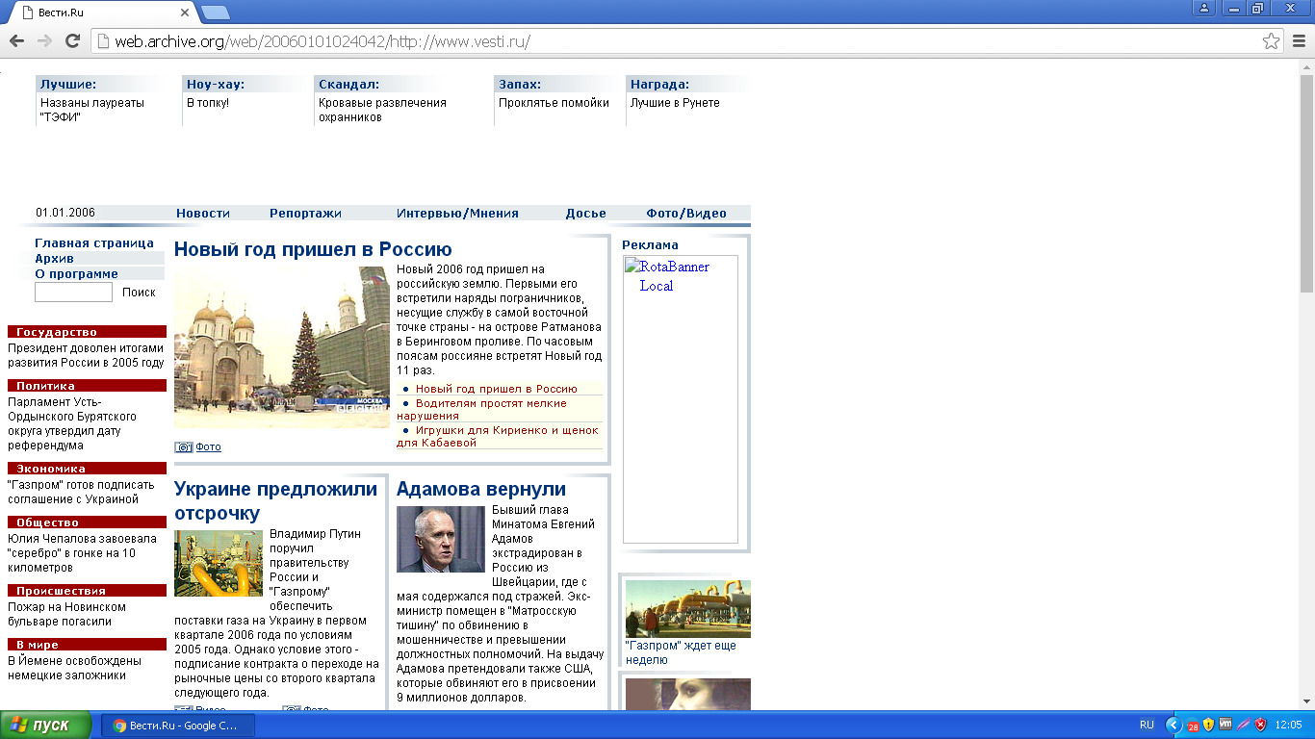This screenshot has width=1315, height=739.
Task: Click the browser forward arrow
Action: (x=44, y=41)
